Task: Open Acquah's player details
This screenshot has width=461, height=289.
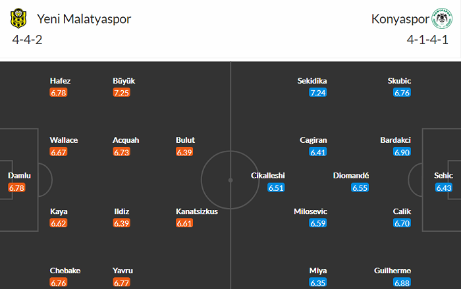Action: point(125,140)
